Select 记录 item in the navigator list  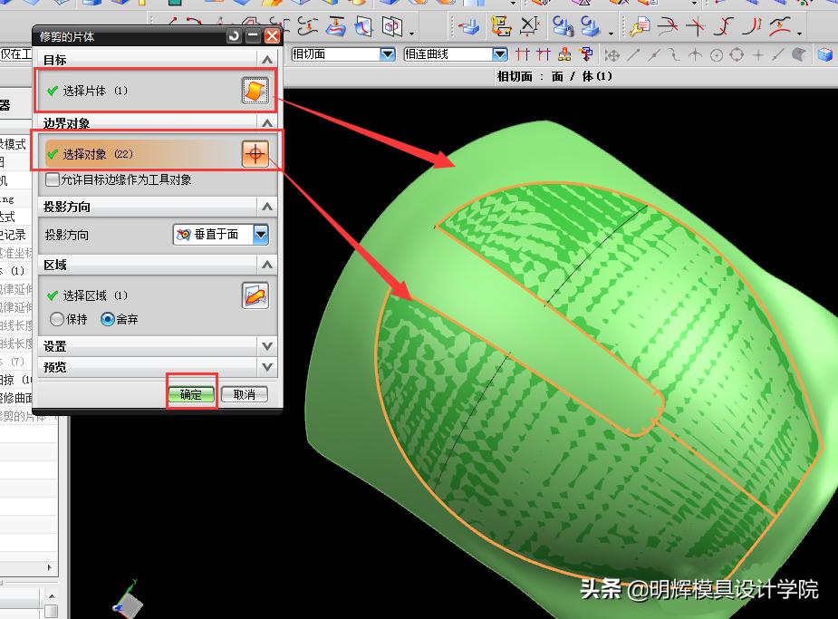[13, 235]
